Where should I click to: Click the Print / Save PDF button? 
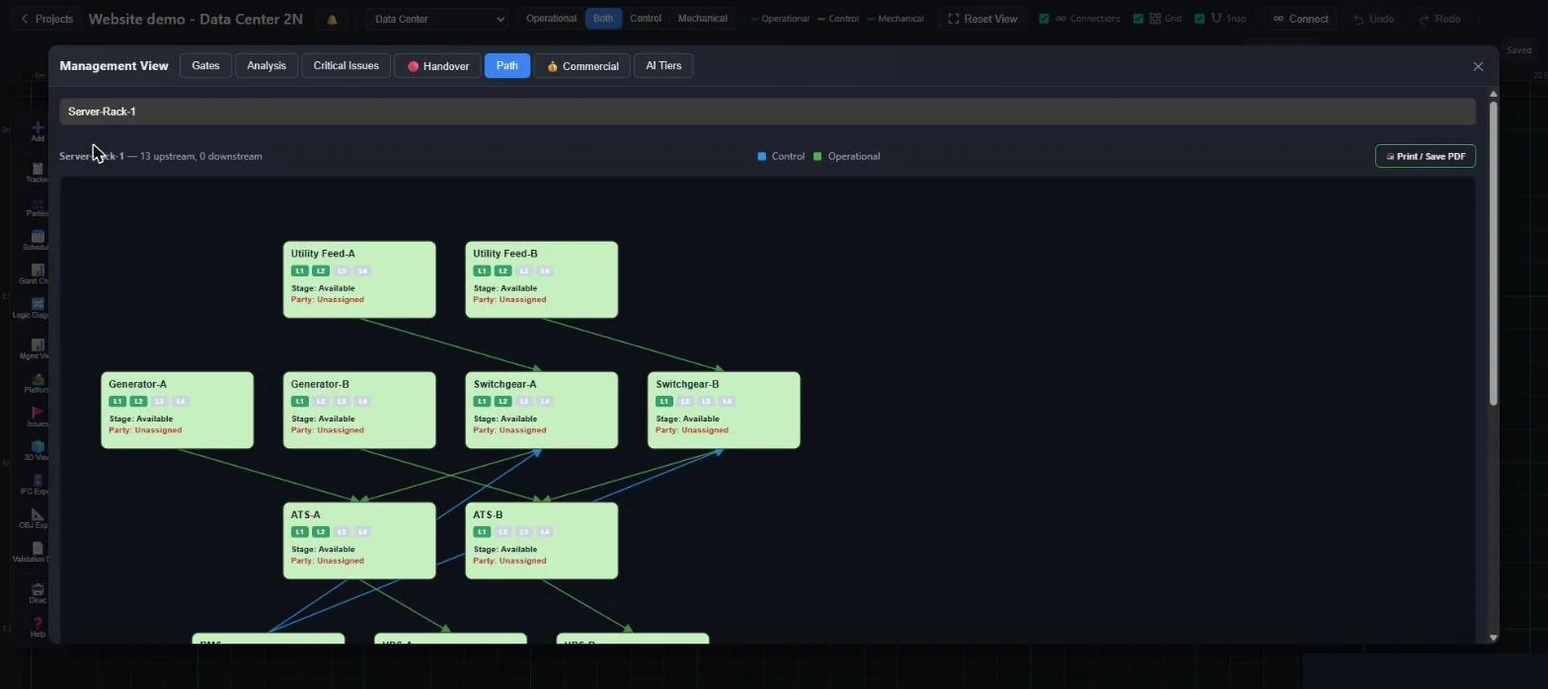[x=1425, y=156]
